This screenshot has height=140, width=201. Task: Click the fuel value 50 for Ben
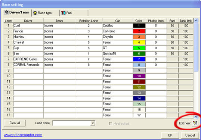tap(172, 53)
